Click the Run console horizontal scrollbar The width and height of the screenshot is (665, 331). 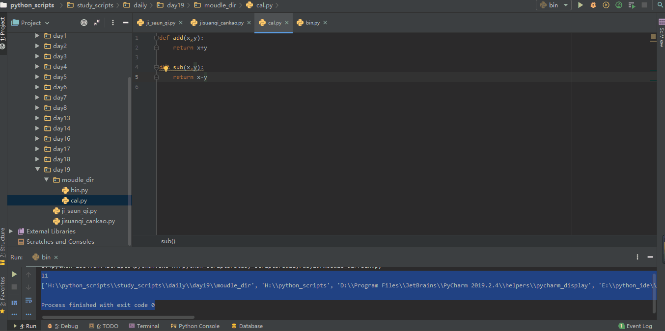[118, 317]
